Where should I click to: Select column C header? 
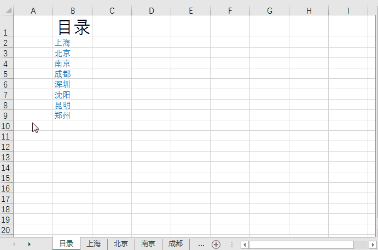click(x=112, y=10)
